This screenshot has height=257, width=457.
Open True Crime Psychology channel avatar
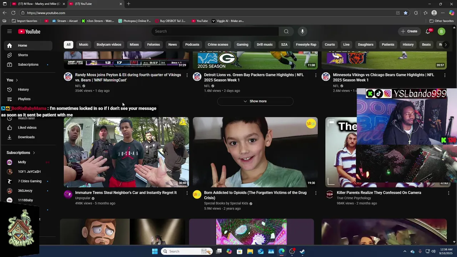click(330, 194)
